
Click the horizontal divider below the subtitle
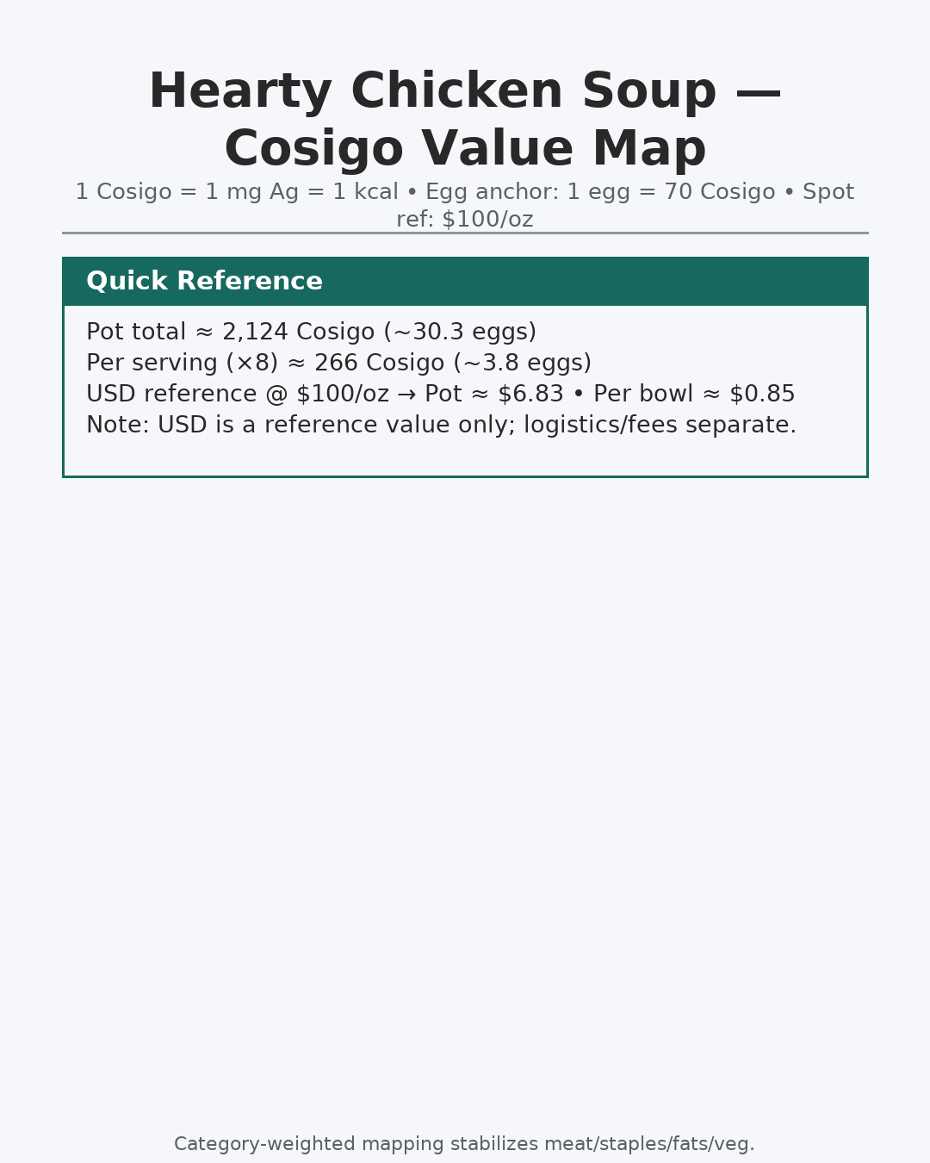click(465, 233)
